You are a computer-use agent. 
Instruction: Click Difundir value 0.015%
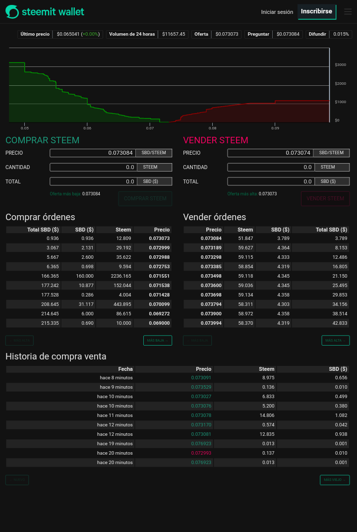pos(341,34)
